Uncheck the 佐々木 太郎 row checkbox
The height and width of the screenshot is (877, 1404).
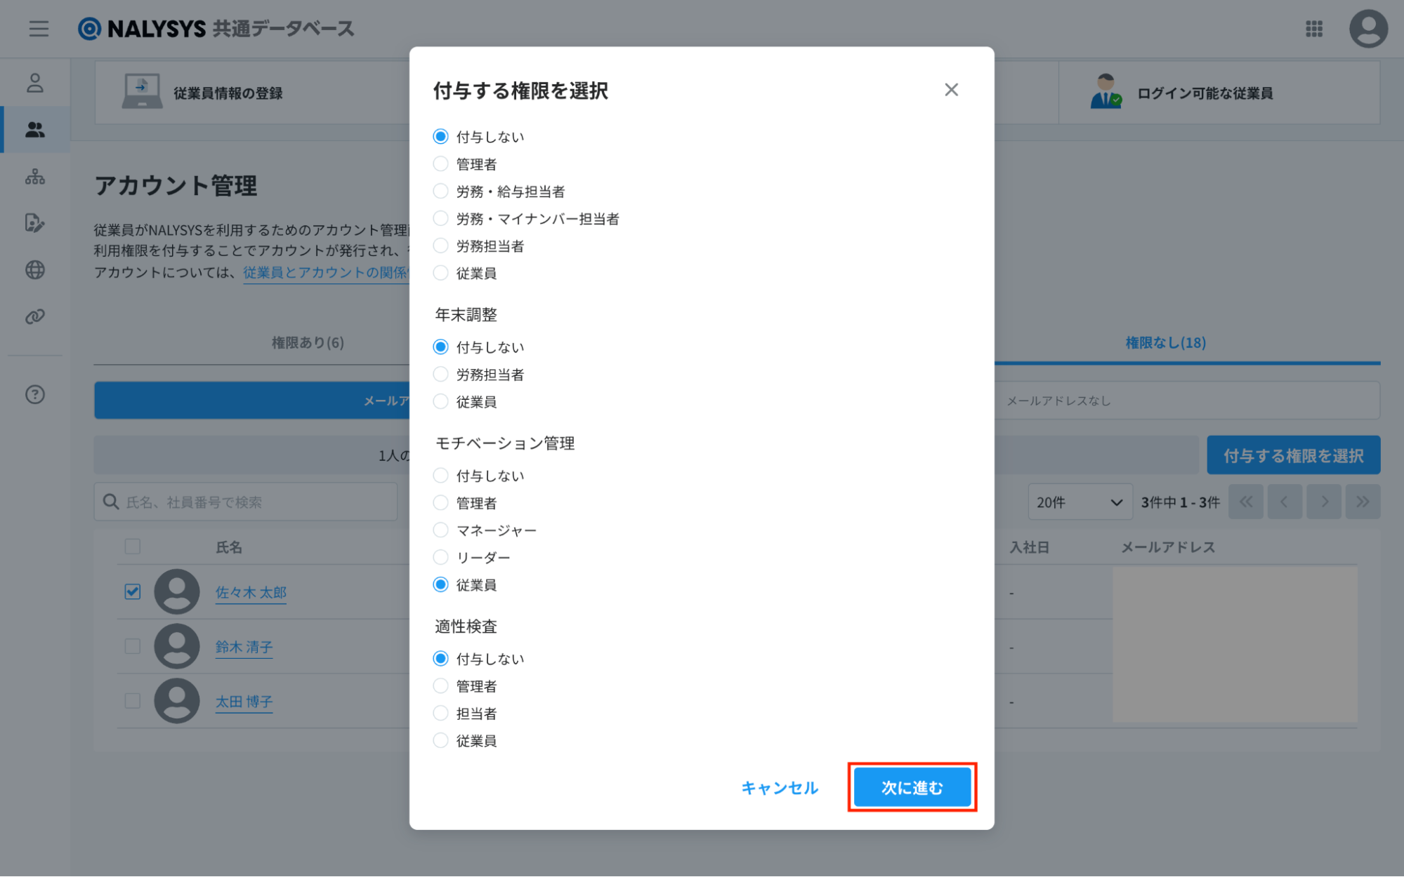(133, 592)
